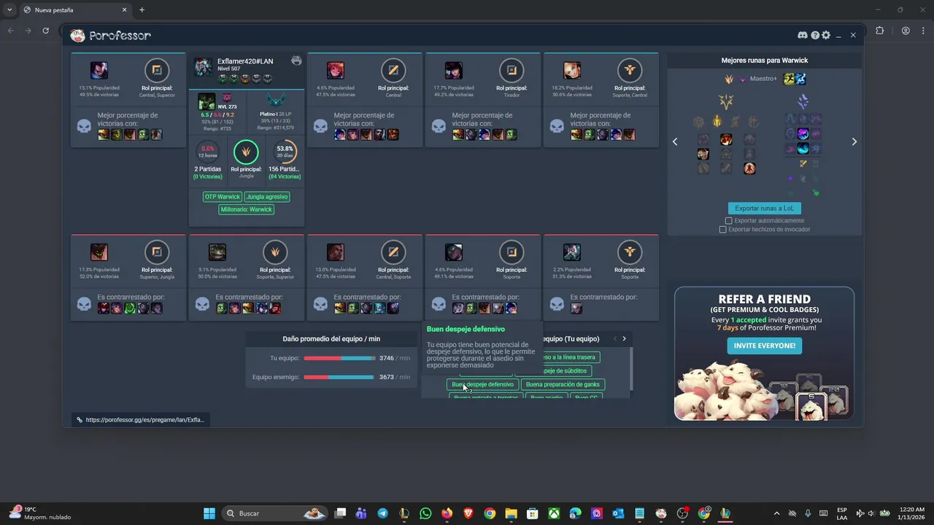Click the 53.8% 30 días winrate circle
The width and height of the screenshot is (934, 525).
click(x=285, y=152)
